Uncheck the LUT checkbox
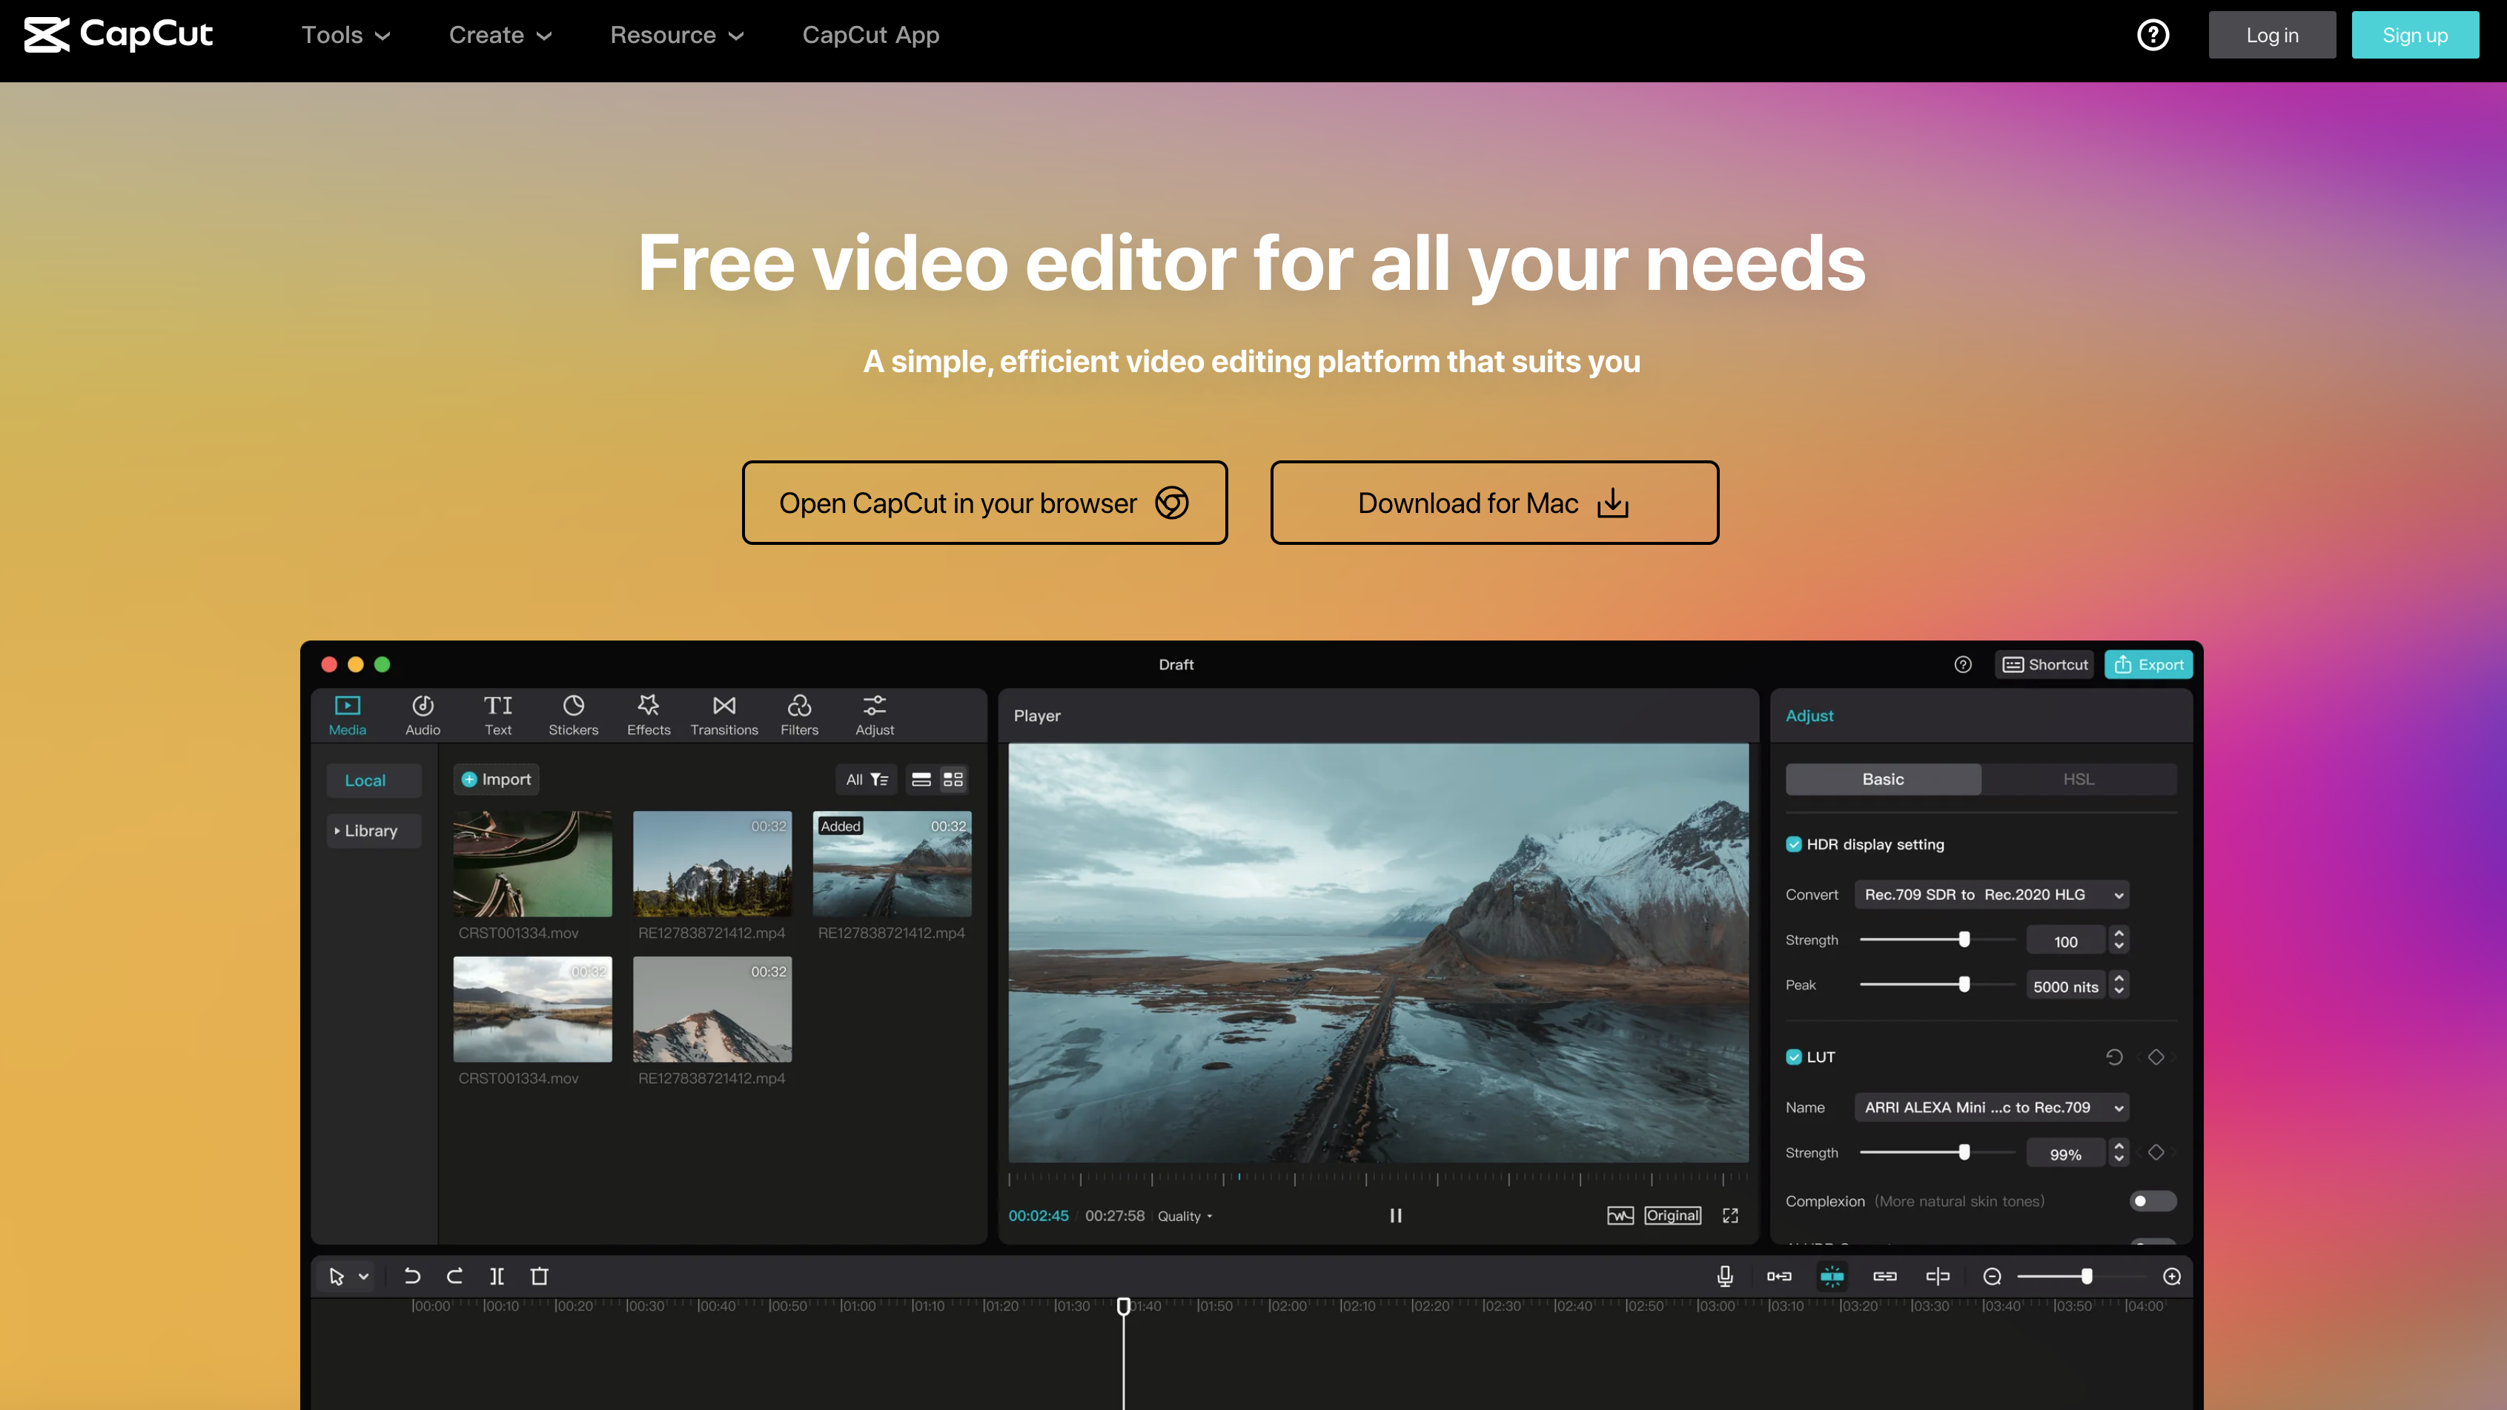Screen dimensions: 2507x1410 1794,1057
